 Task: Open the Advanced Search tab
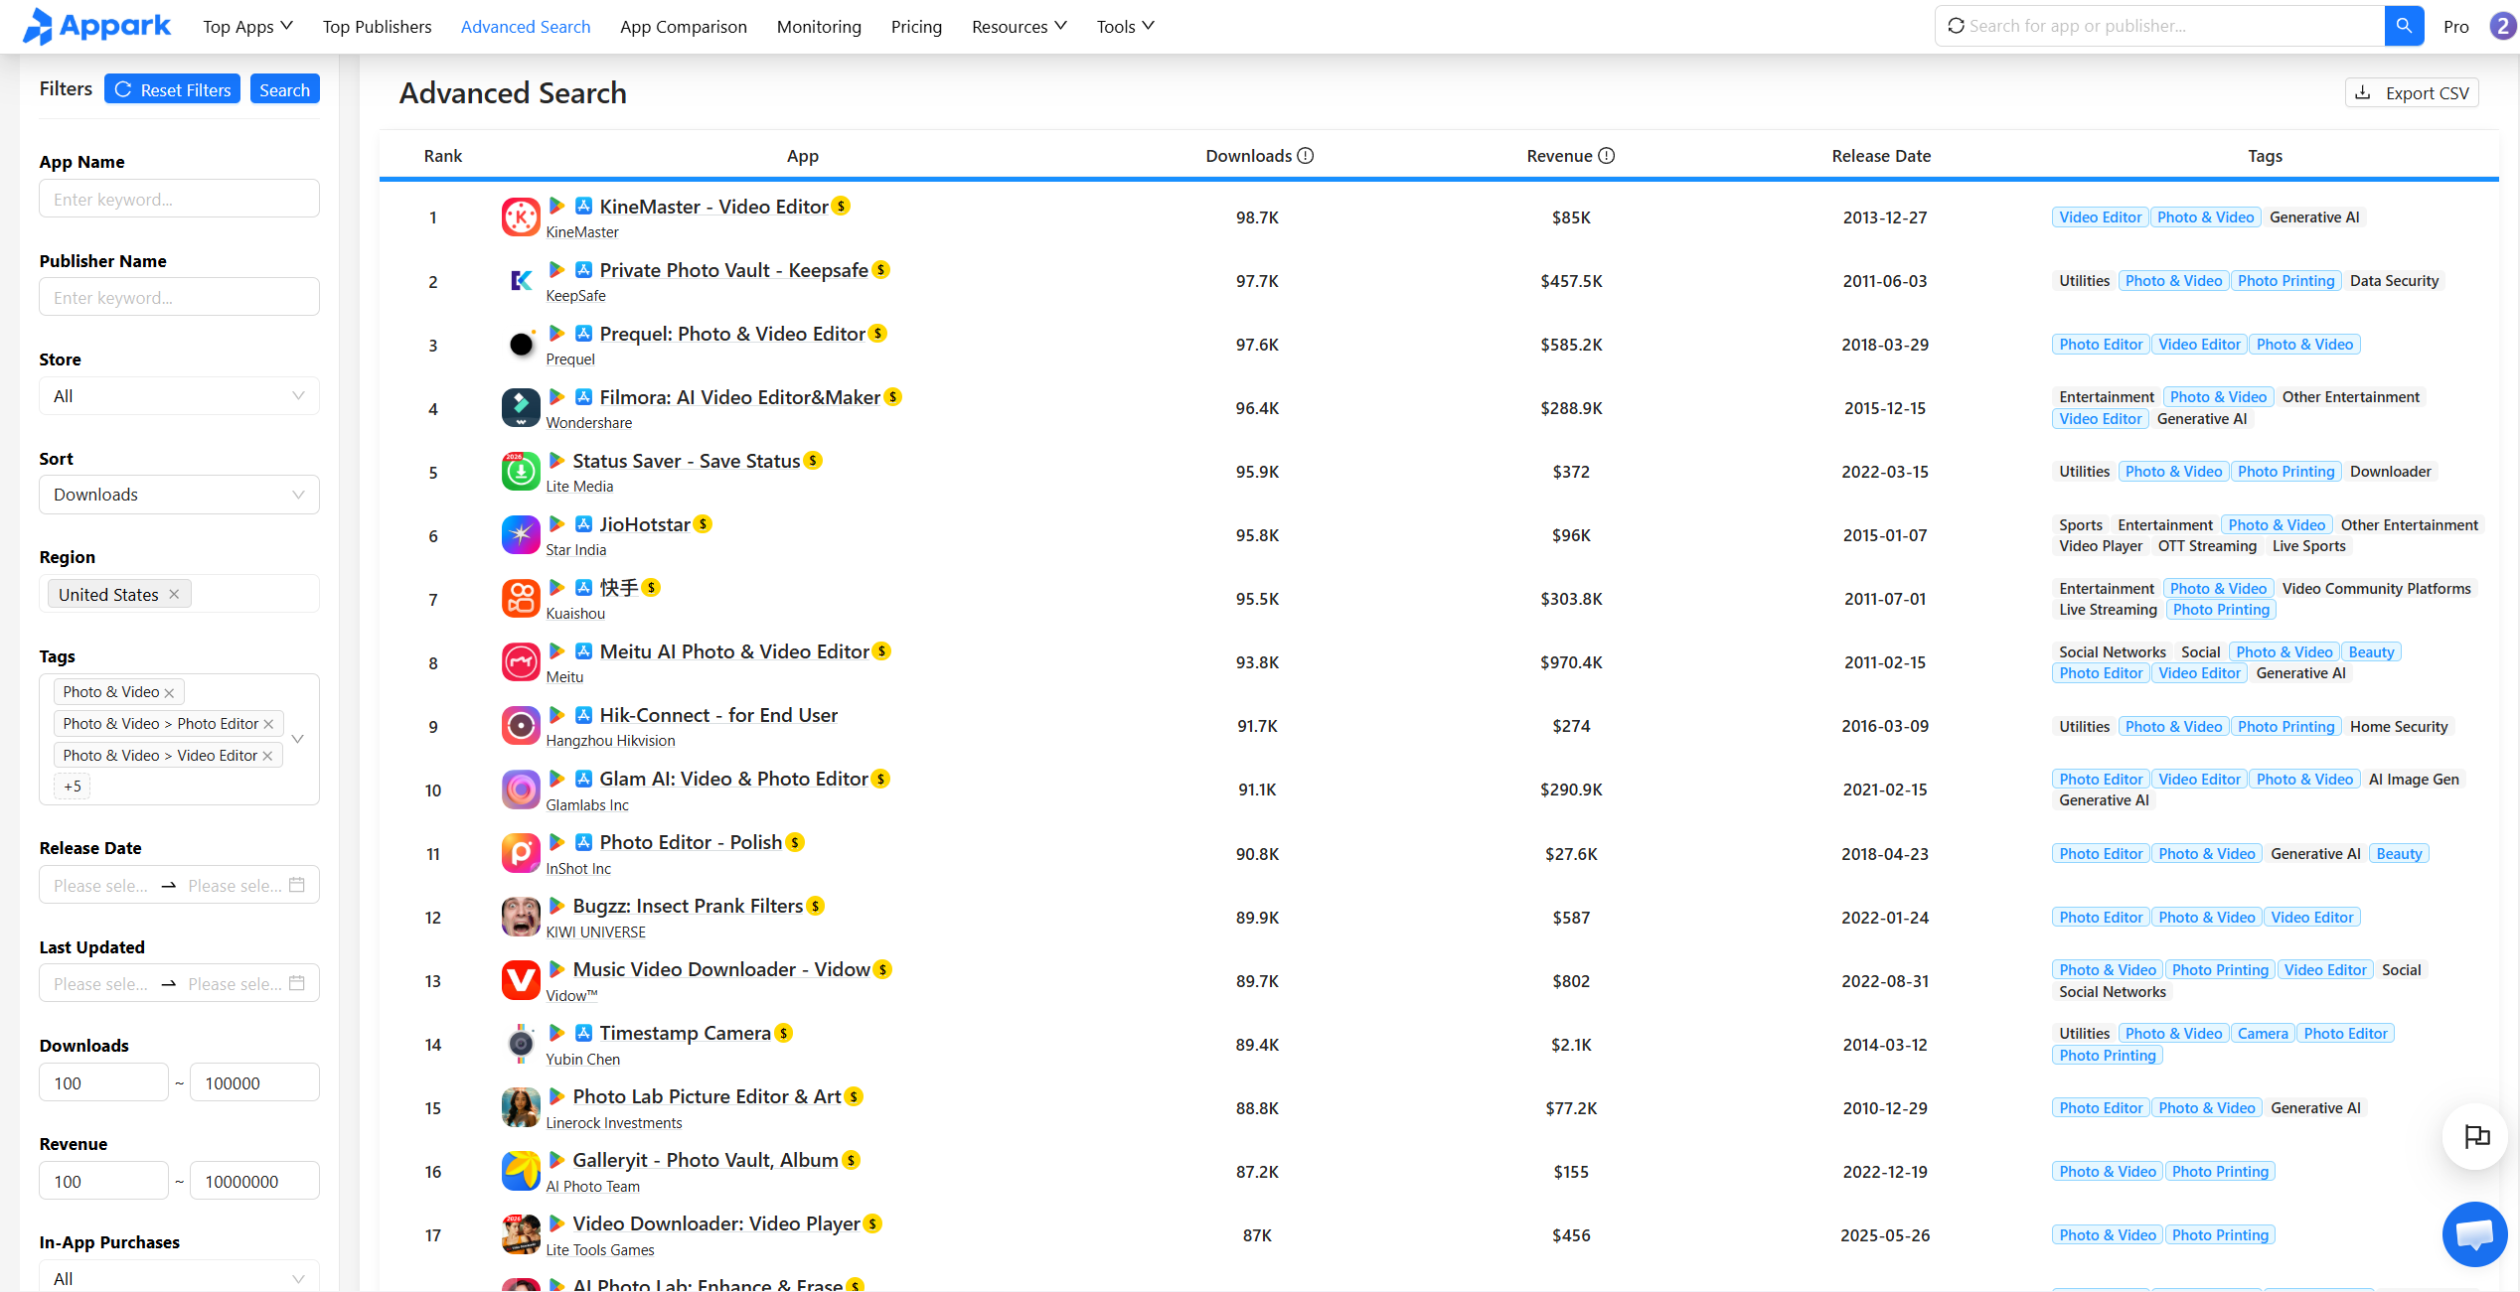(x=526, y=27)
